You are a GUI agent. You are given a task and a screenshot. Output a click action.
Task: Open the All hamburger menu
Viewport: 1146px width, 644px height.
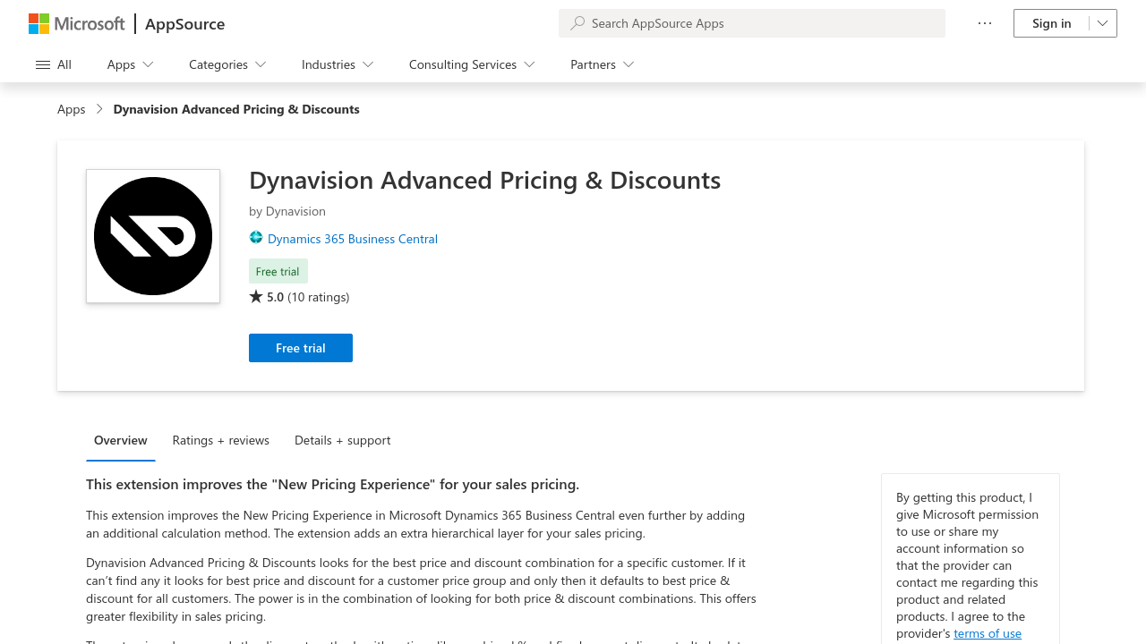click(54, 64)
